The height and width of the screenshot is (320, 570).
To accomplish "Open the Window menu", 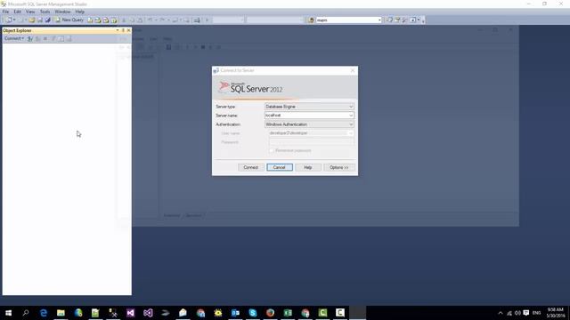I will [x=62, y=12].
